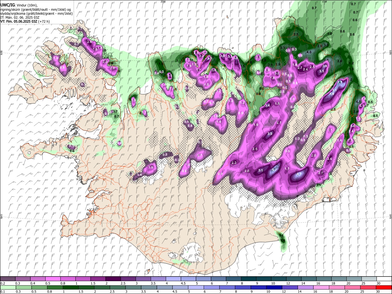This screenshot has width=392, height=294.
Task: Pick the red 25 rain legend swatch
Action: tap(368, 287)
